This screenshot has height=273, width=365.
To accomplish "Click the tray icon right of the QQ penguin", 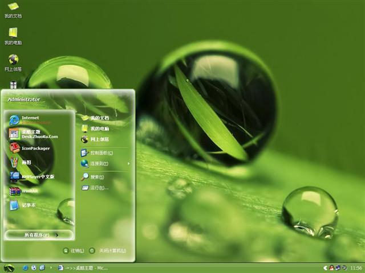I will [338, 268].
